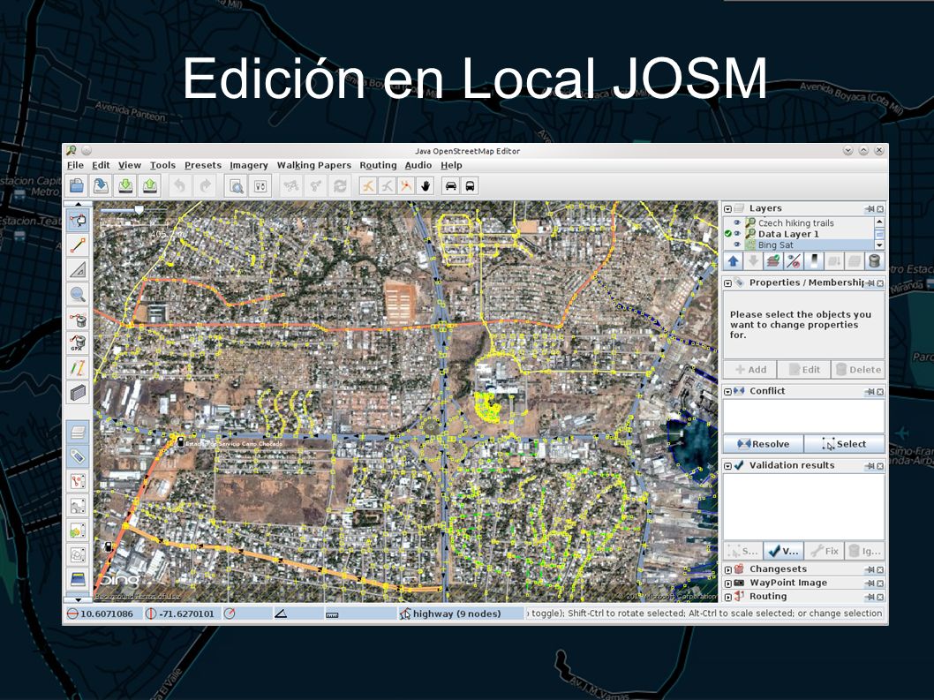
Task: Click the left sidebar bottom scroll arrow
Action: [78, 599]
